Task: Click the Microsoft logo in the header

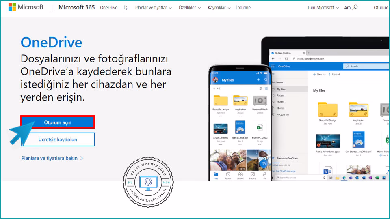Action: [x=26, y=7]
